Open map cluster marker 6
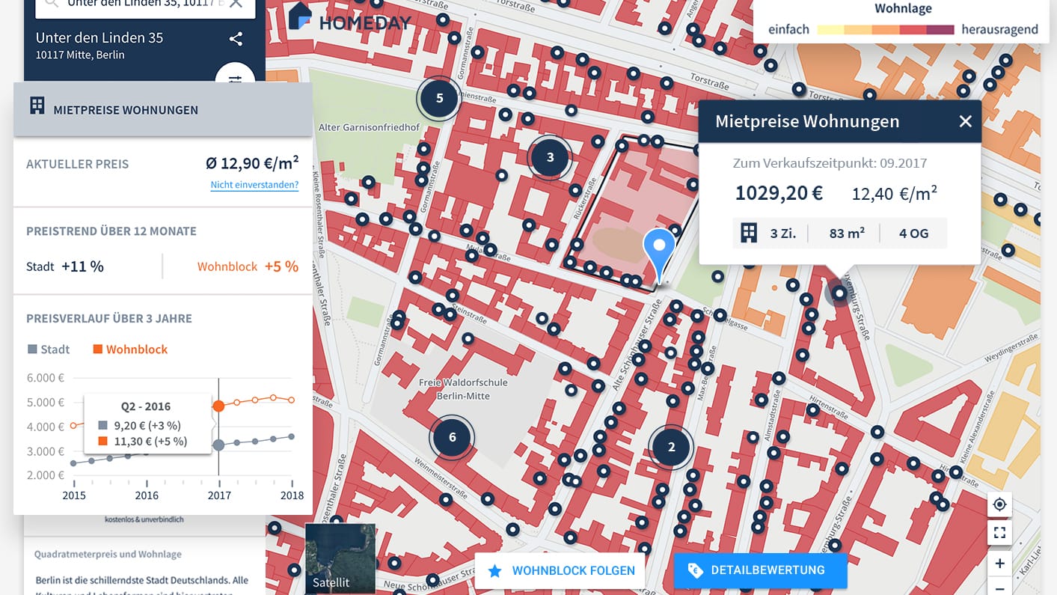This screenshot has width=1057, height=595. coord(453,438)
